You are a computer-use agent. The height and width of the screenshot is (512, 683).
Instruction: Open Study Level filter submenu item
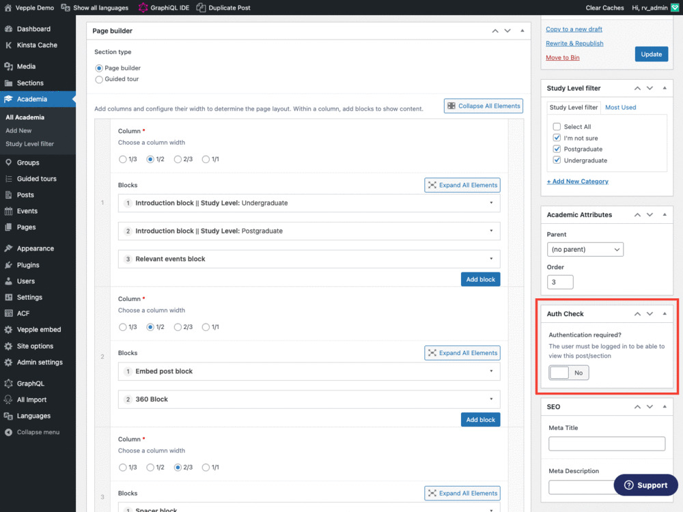(29, 143)
